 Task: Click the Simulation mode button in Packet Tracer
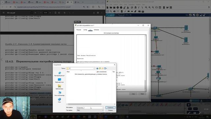click(205, 100)
